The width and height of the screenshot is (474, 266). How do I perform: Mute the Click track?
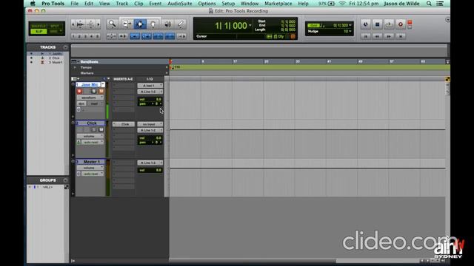101,130
